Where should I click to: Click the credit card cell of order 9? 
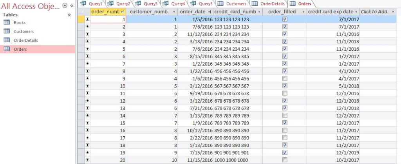[x=238, y=78]
